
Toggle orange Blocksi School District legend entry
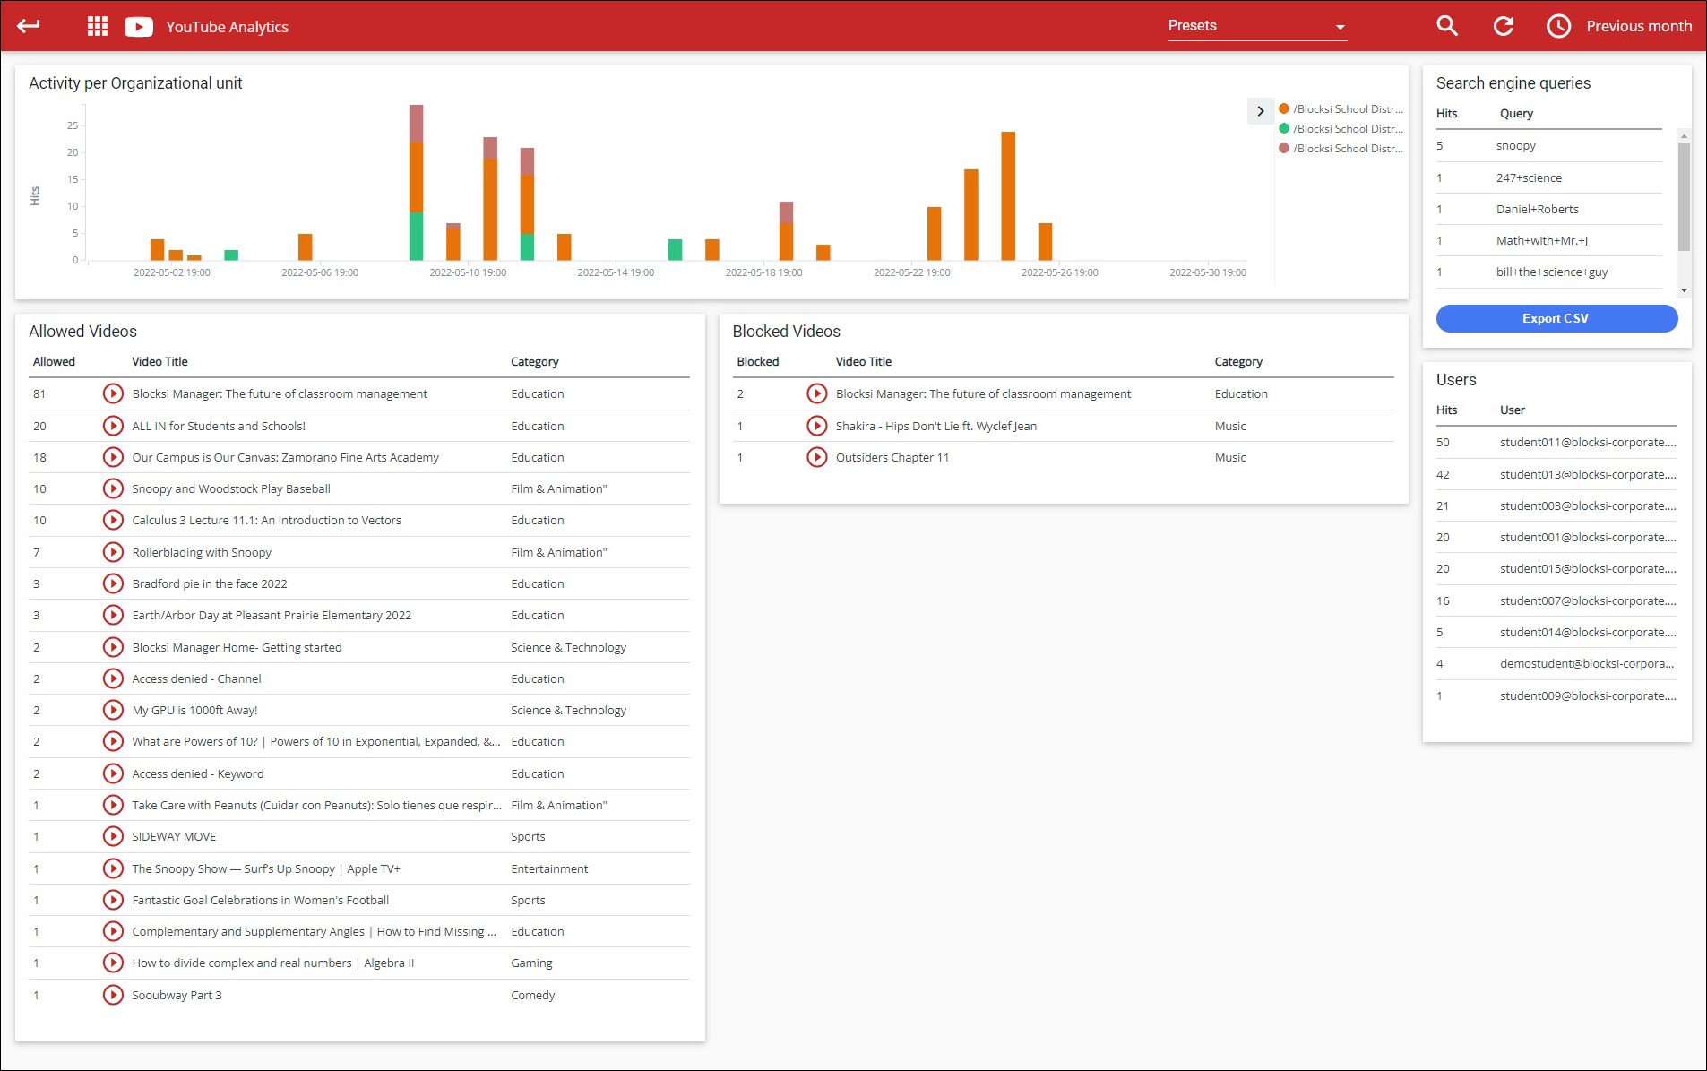pos(1341,108)
